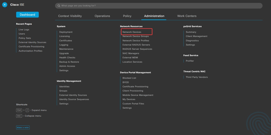The height and width of the screenshot is (135, 271).
Task: Open External MDM
Action: click(x=130, y=58)
